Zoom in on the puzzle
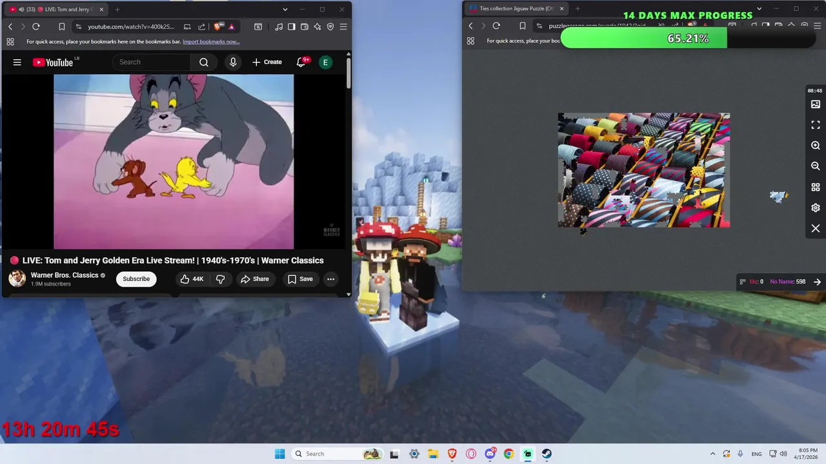The image size is (826, 464). point(816,146)
